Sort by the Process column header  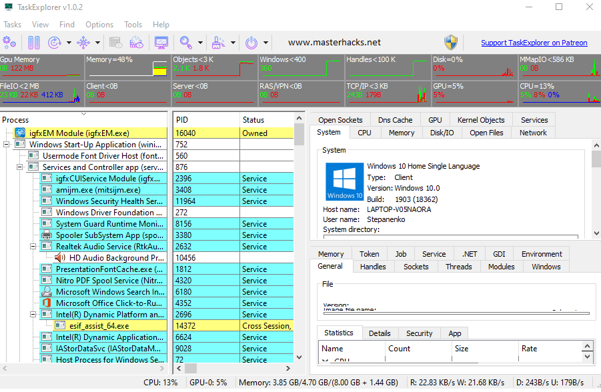coord(83,119)
